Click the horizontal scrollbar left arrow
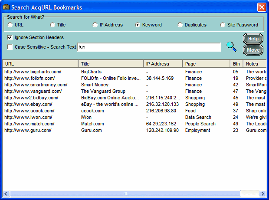This screenshot has height=200, width=269. click(6, 193)
